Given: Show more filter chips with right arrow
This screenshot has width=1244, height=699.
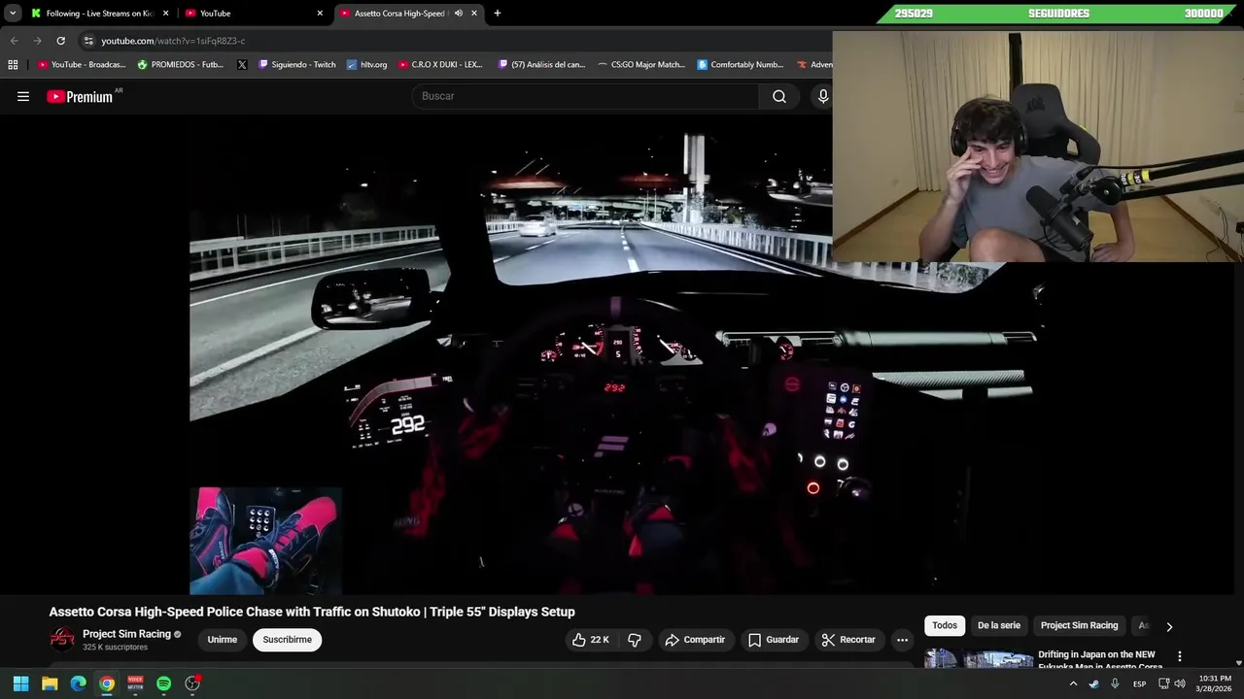Looking at the screenshot, I should [1169, 626].
